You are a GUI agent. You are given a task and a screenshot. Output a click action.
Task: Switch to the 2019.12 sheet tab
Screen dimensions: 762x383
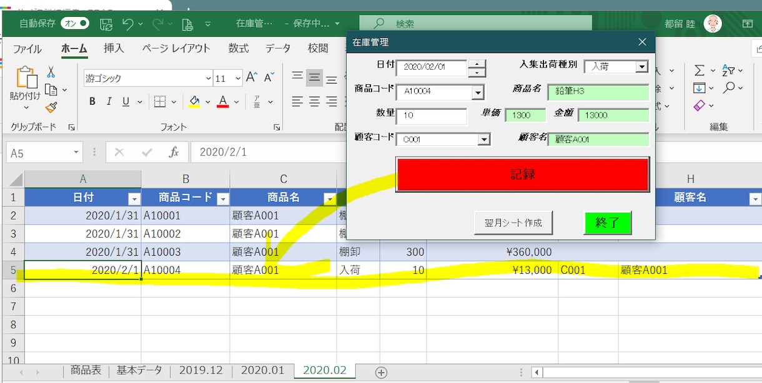point(200,370)
